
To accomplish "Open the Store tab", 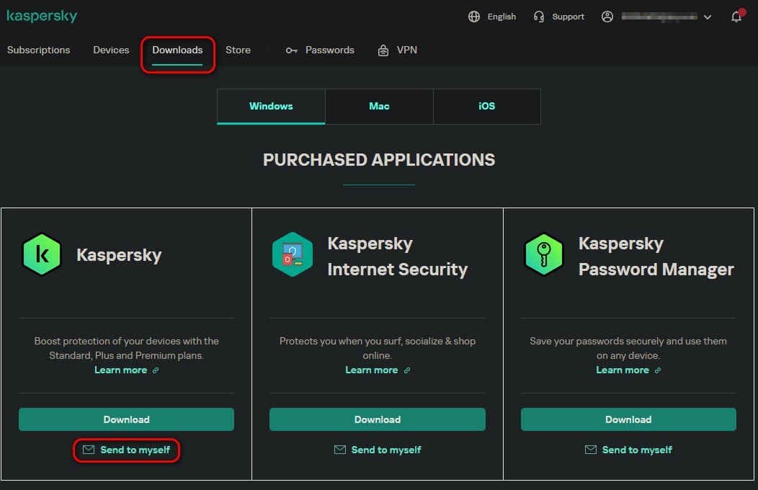I will 238,50.
